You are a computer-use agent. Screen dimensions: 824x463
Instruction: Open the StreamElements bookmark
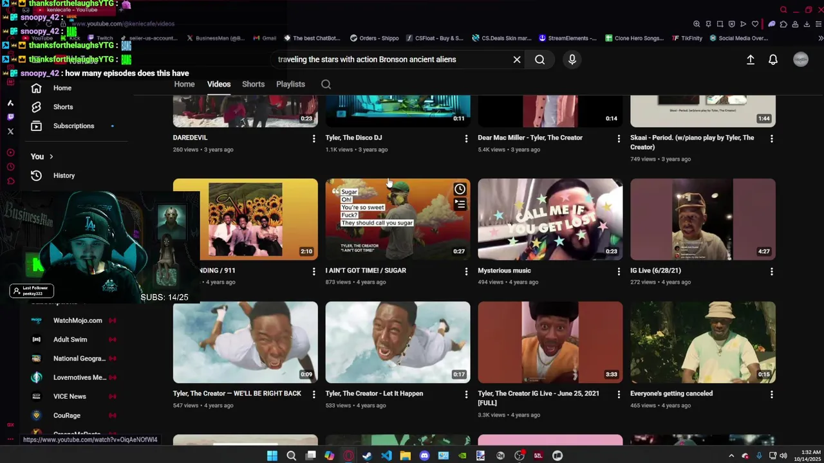point(568,38)
